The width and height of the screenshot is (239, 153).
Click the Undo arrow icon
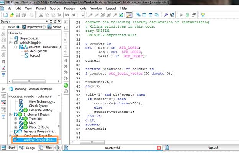pyautogui.click(x=67, y=15)
